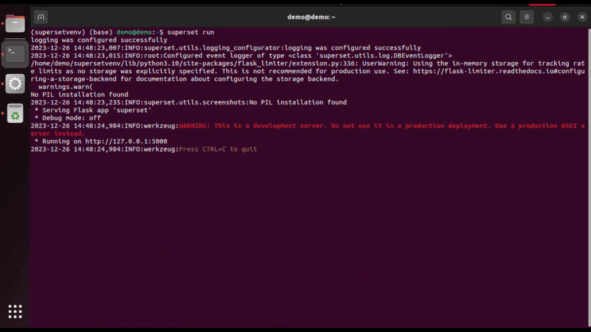Click the 'Press CTRL+C to quit' message
Screen dimensions: 591x332
218,149
